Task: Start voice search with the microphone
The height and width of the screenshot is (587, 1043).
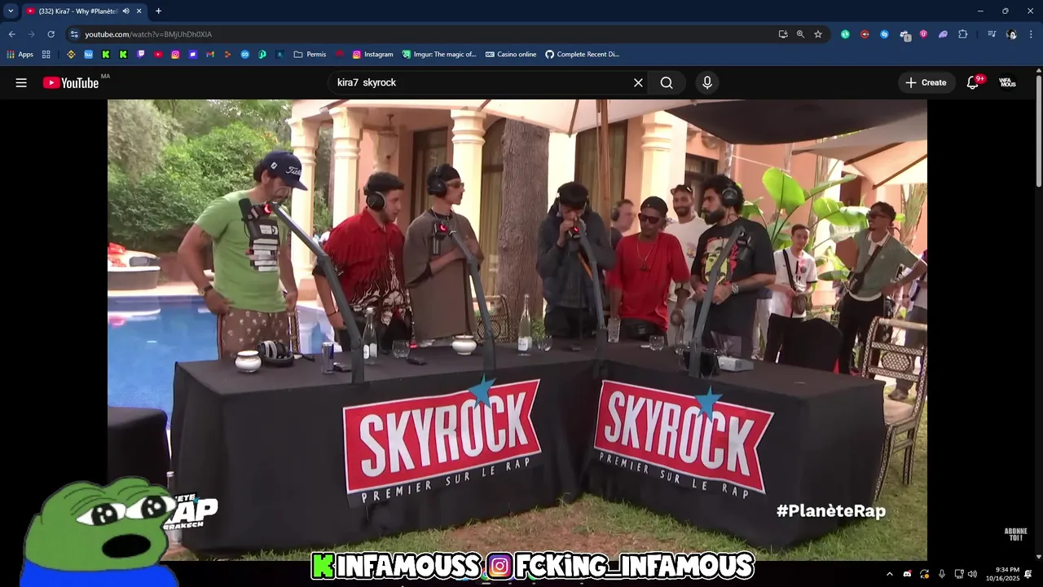Action: (x=707, y=82)
